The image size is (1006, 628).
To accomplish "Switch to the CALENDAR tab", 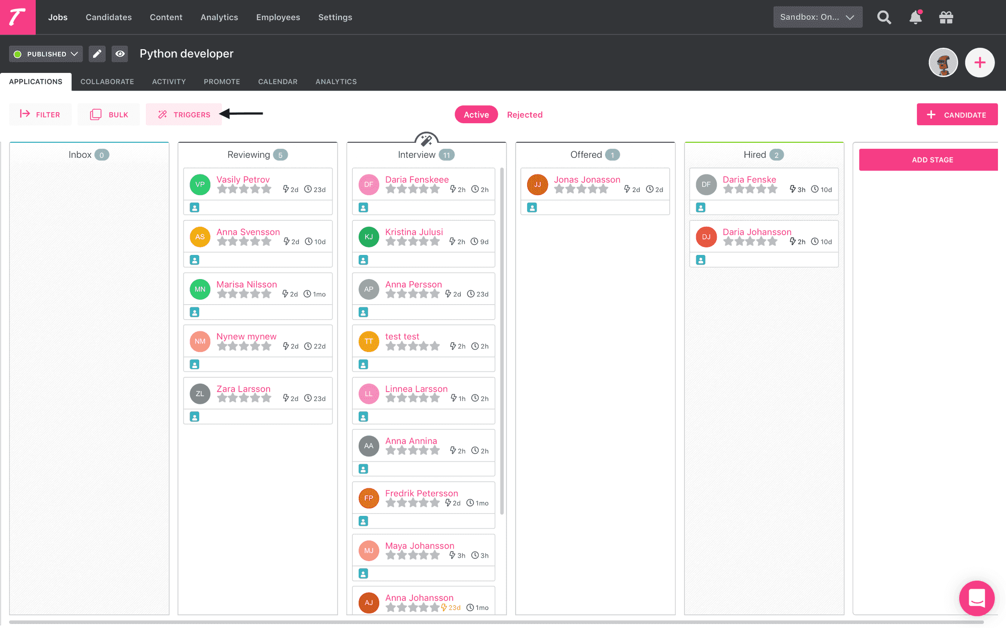I will [278, 81].
